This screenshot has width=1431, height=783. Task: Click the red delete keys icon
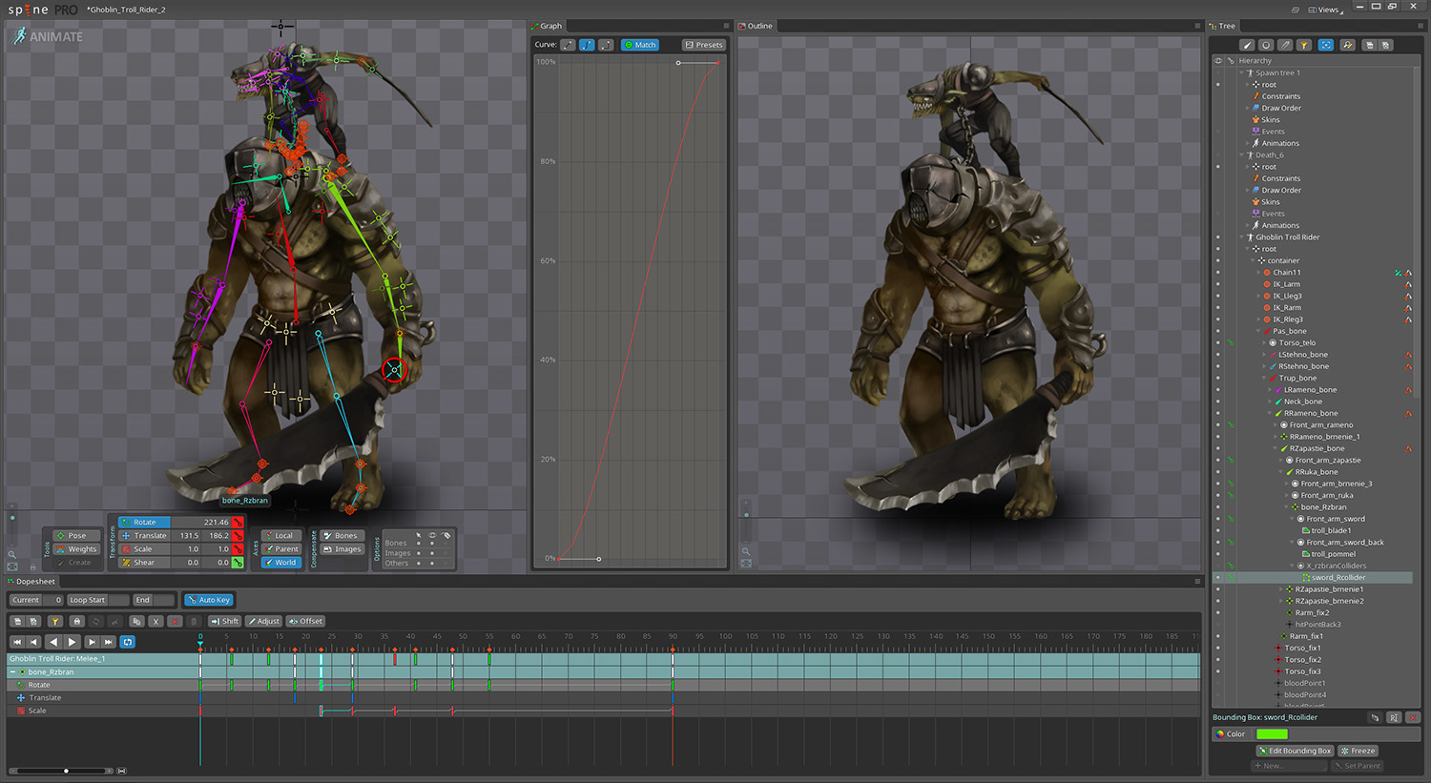(175, 621)
